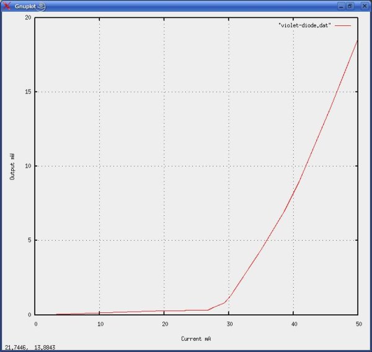
Task: Click grid intersection at 20 mA and 10 mW
Action: pyautogui.click(x=164, y=166)
